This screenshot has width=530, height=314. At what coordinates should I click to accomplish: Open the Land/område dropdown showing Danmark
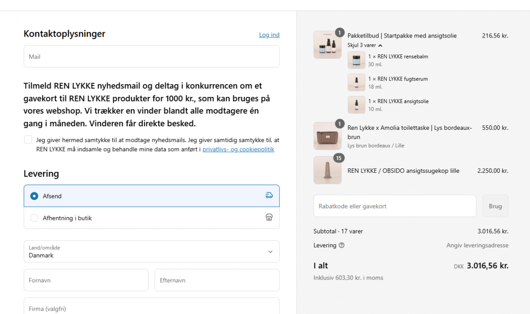(x=151, y=252)
